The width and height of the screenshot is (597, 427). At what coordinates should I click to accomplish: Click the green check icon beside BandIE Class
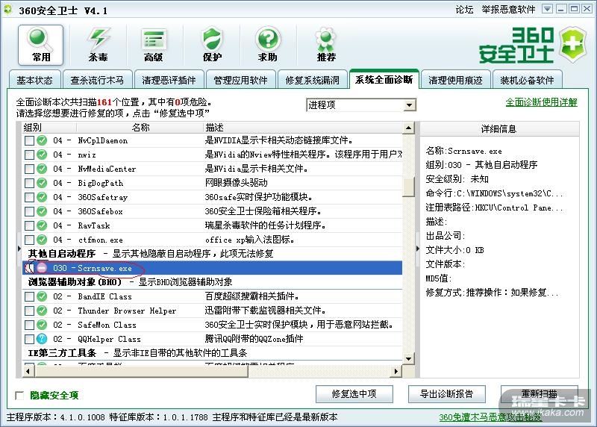pyautogui.click(x=42, y=296)
